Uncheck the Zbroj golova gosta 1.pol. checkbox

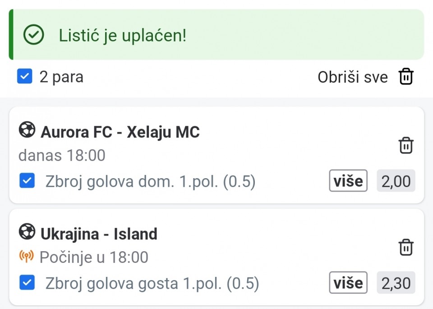[27, 283]
